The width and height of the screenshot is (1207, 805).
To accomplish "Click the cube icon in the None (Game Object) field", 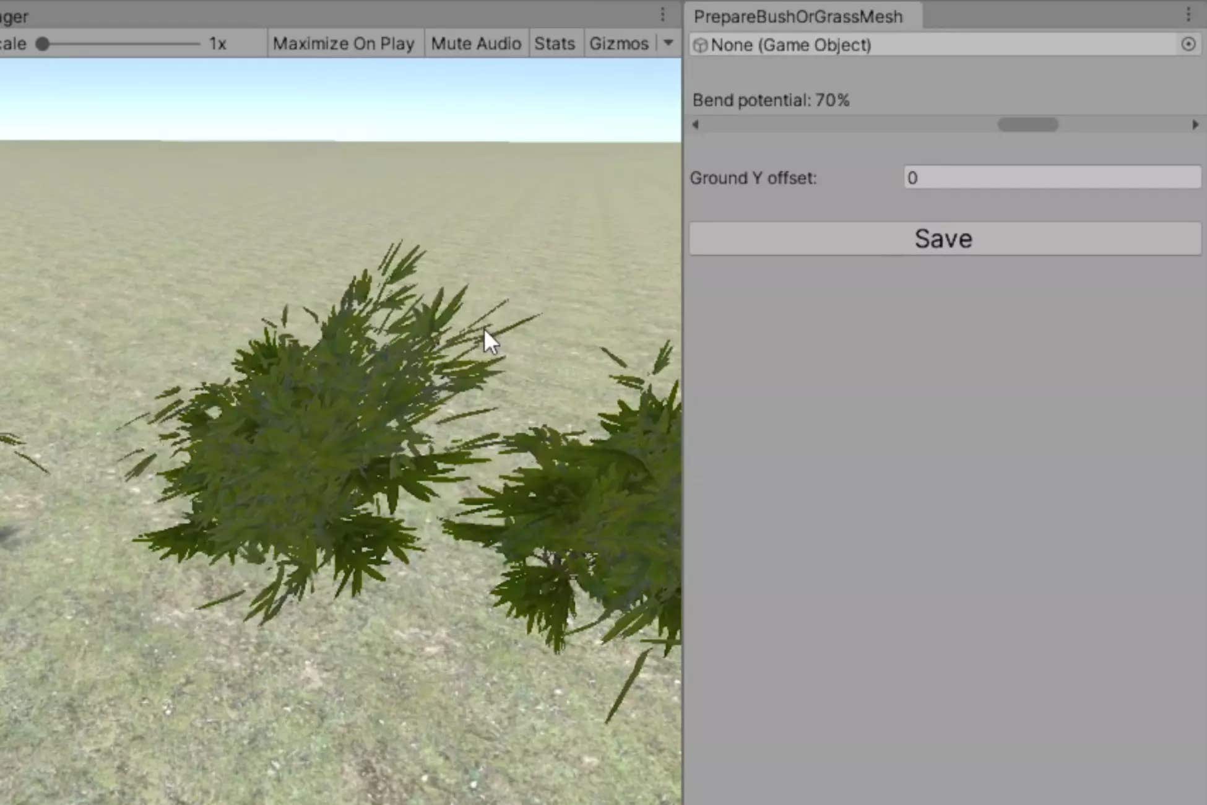I will coord(700,45).
